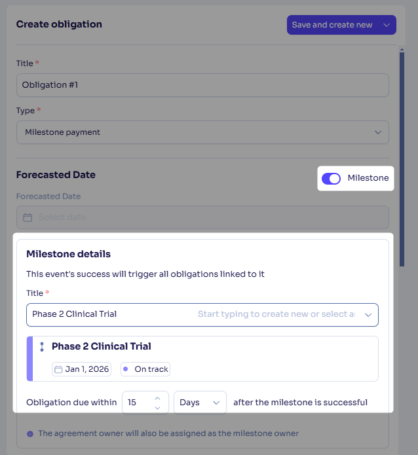Decrease the due-within days stepper
Image resolution: width=418 pixels, height=455 pixels.
tap(157, 408)
